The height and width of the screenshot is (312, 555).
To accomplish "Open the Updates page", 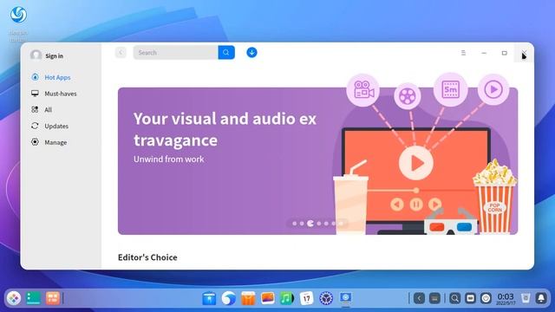I will (x=56, y=127).
